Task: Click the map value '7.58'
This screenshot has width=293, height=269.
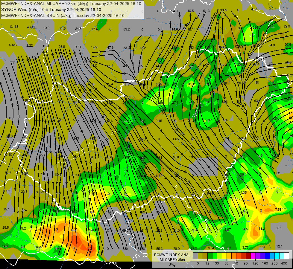Action: (278, 210)
